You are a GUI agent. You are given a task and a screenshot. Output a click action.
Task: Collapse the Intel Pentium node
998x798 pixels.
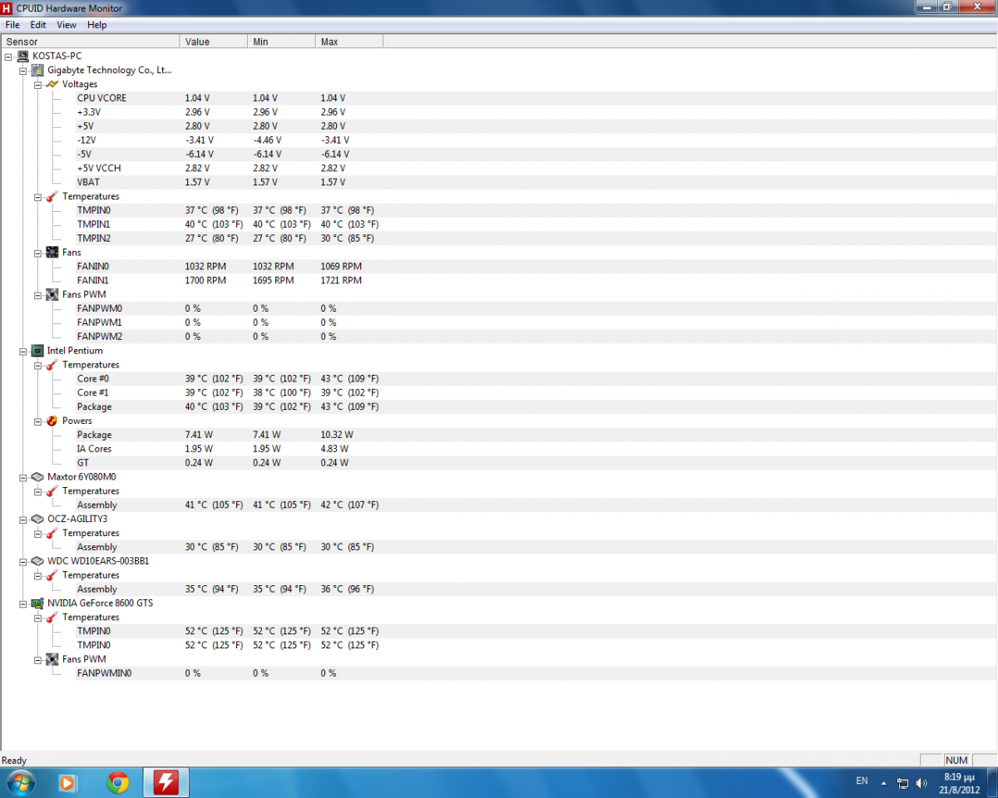point(23,351)
